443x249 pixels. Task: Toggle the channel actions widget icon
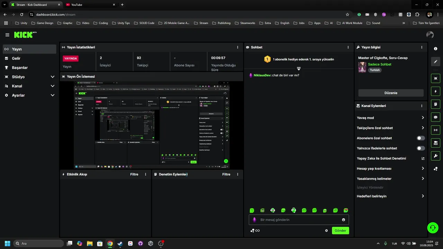[436, 143]
